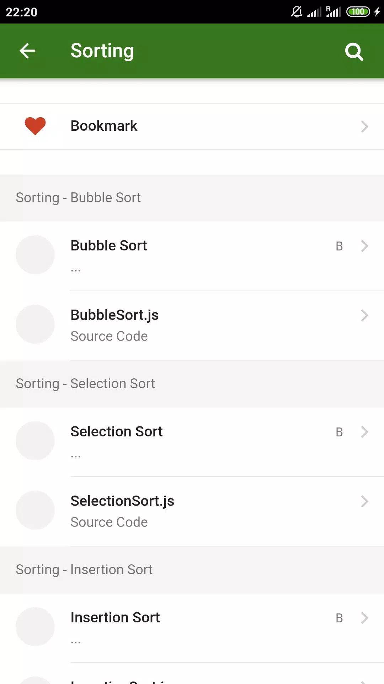Open BubbleSort.js via its chevron
Image resolution: width=384 pixels, height=684 pixels.
point(364,315)
